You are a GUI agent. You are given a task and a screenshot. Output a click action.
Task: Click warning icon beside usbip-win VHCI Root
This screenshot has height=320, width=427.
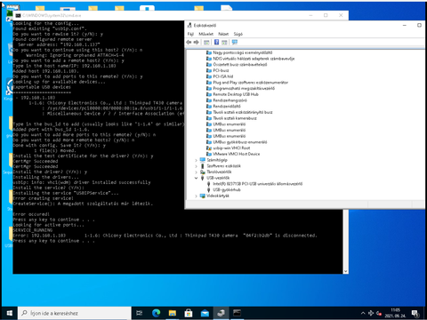coord(209,148)
